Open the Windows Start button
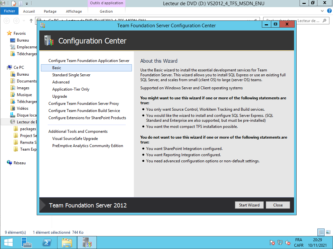 pyautogui.click(x=8, y=243)
